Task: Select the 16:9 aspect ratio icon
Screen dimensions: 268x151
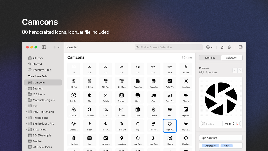Action: (170, 69)
